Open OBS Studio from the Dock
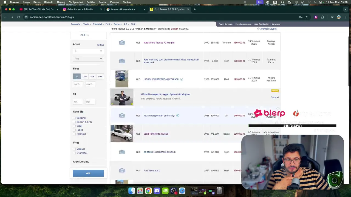Image resolution: width=351 pixels, height=197 pixels. coord(174,191)
